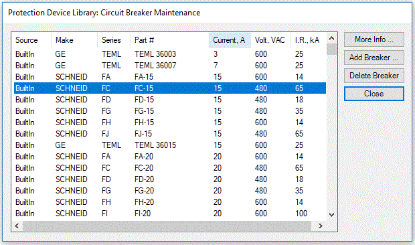
Task: Sort list by I.R., kA column header
Action: pyautogui.click(x=309, y=40)
